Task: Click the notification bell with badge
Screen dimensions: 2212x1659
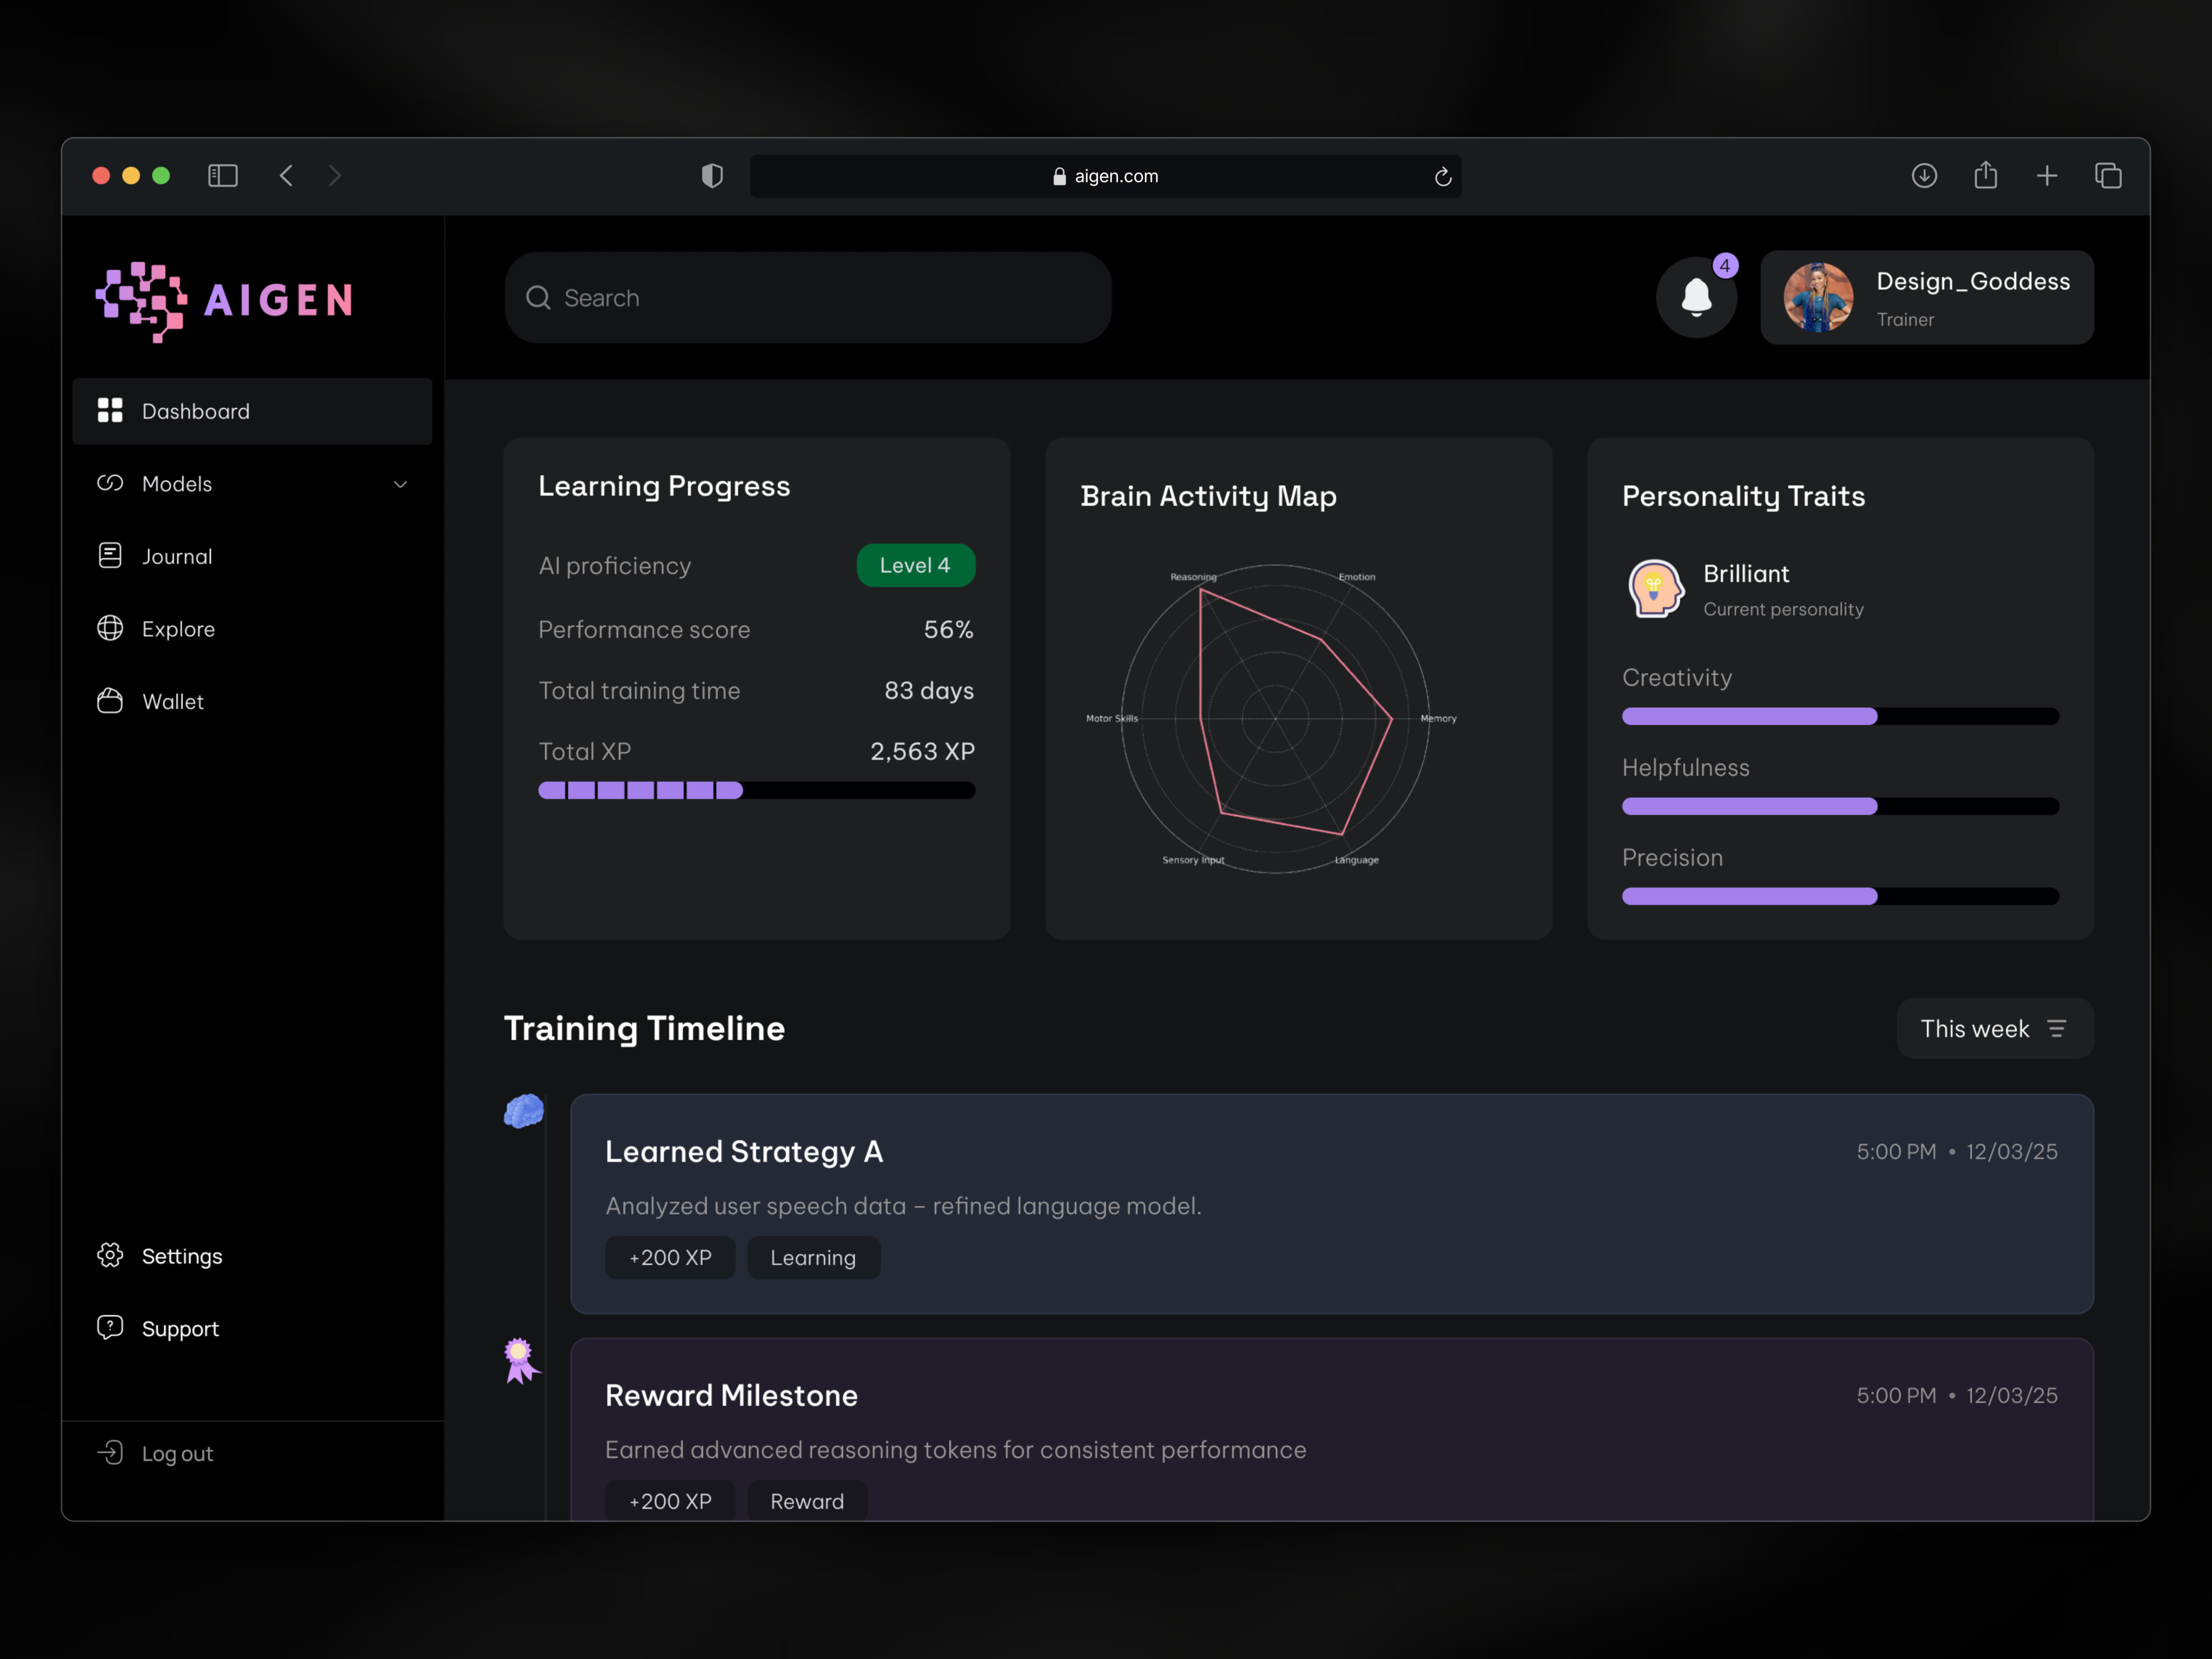Action: [x=1697, y=297]
